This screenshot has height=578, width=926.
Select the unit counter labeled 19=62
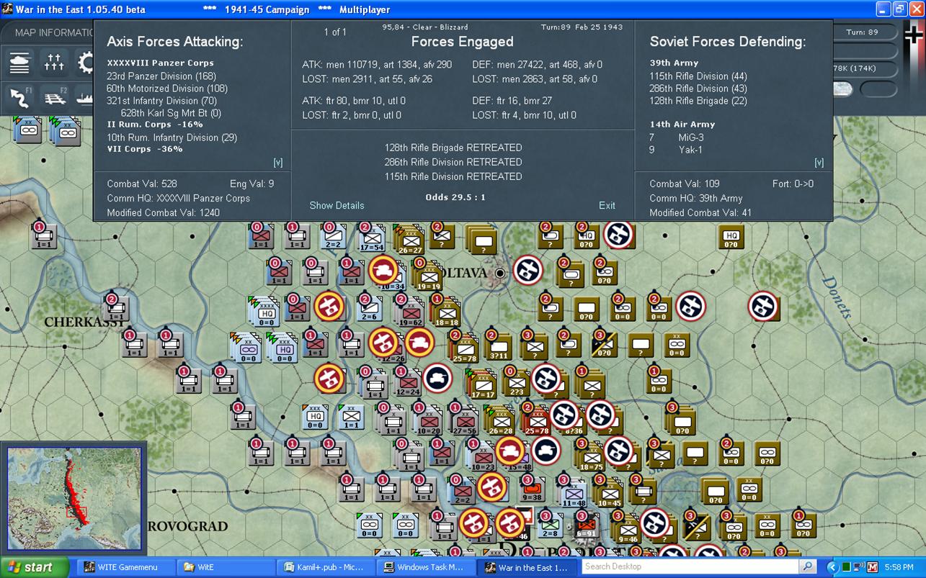click(x=410, y=312)
